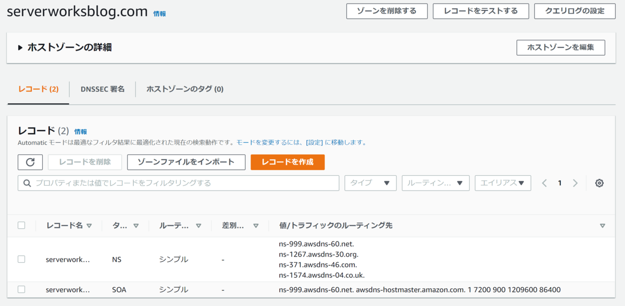This screenshot has height=306, width=625.
Task: Switch to the DNSSEC 署名 tab
Action: coord(103,89)
